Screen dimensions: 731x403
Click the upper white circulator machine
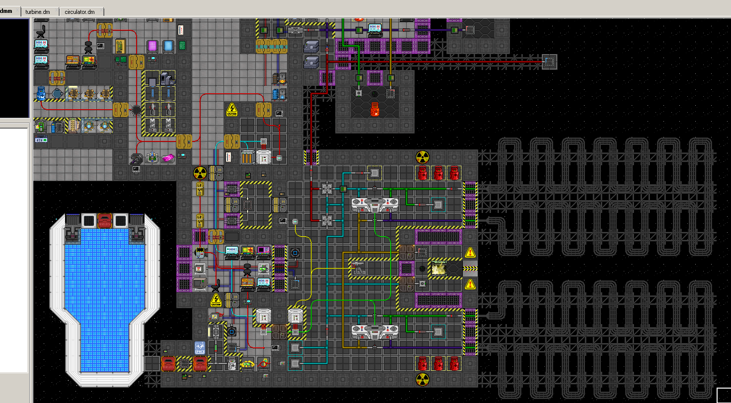coord(374,204)
